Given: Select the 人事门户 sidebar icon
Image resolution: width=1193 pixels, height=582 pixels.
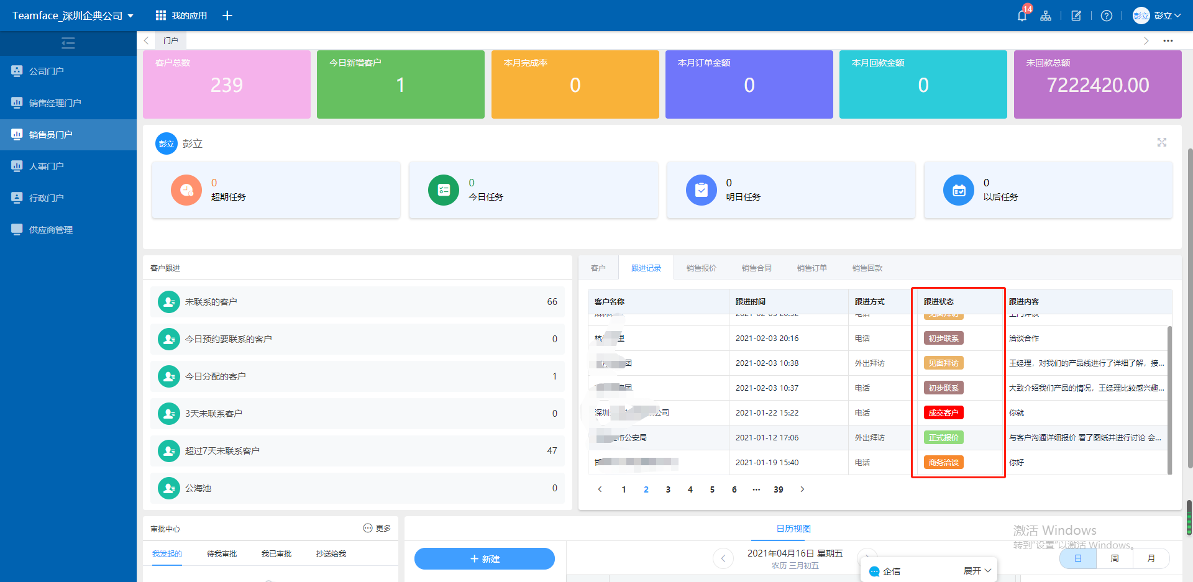Looking at the screenshot, I should [x=16, y=166].
